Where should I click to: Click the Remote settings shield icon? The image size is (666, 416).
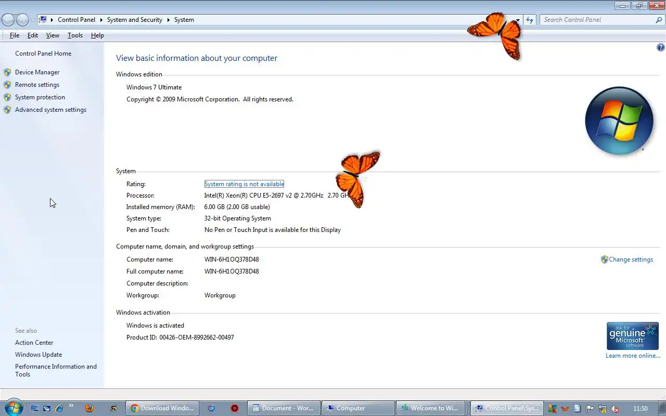[7, 85]
